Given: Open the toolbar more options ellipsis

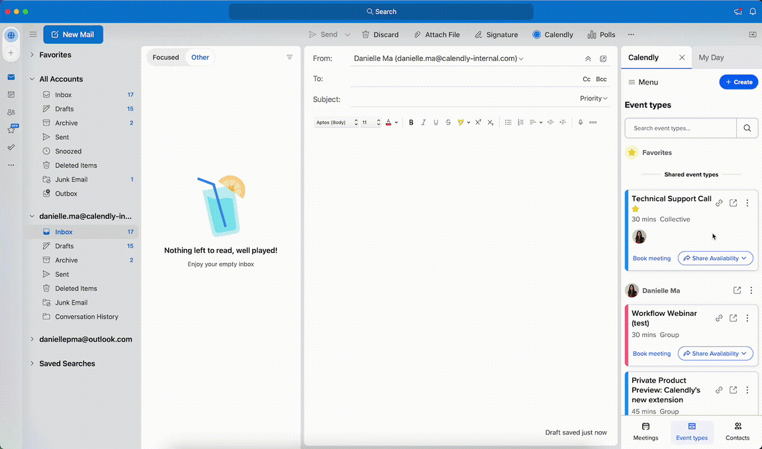Looking at the screenshot, I should tap(631, 34).
